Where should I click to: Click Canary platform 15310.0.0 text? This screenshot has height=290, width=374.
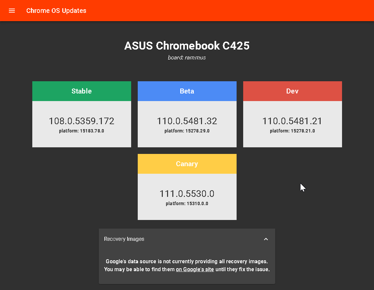[187, 203]
